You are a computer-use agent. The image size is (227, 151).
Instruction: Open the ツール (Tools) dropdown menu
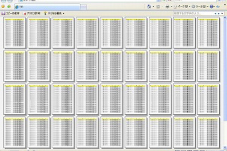(x=200, y=7)
